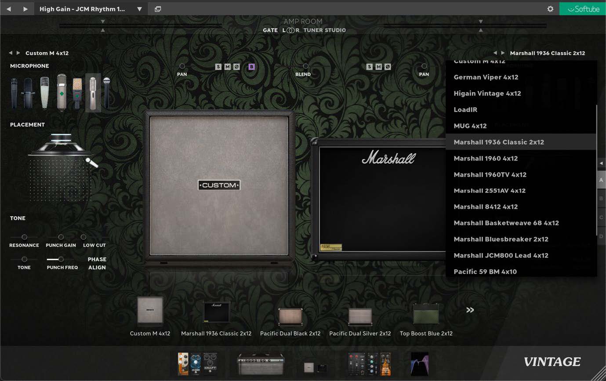Select the large condenser microphone
The image size is (606, 381).
61,92
